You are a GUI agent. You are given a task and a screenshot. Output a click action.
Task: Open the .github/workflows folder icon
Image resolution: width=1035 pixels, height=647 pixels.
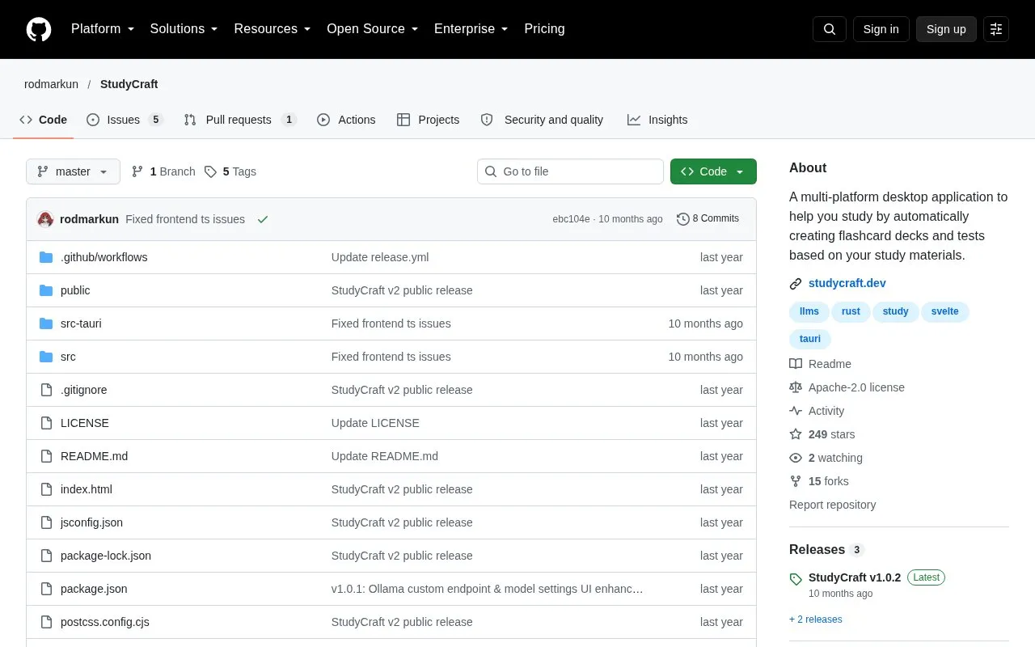pyautogui.click(x=46, y=257)
